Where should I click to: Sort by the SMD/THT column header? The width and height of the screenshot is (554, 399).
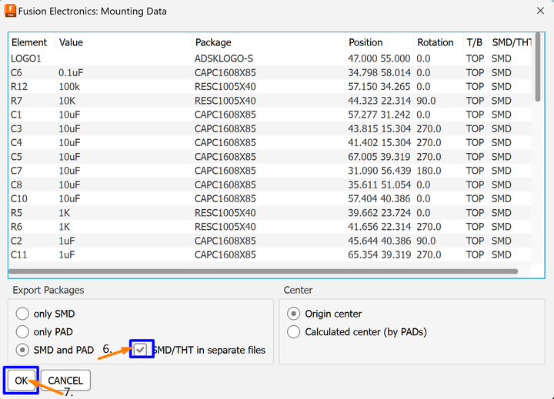510,42
